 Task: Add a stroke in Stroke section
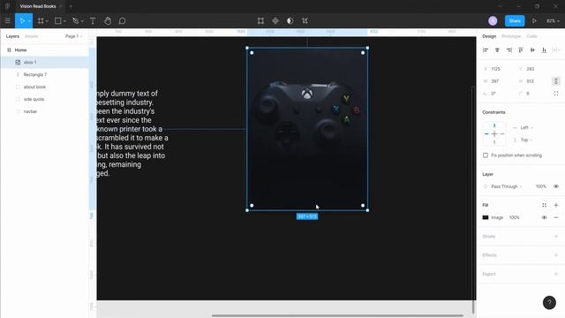pos(556,236)
